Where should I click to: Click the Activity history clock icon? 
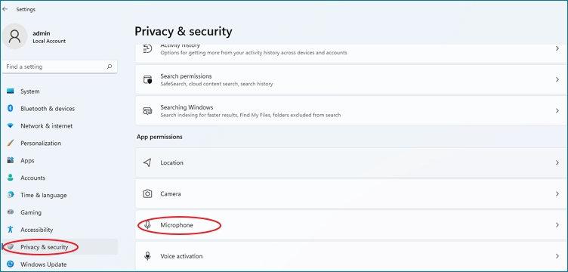coord(147,48)
